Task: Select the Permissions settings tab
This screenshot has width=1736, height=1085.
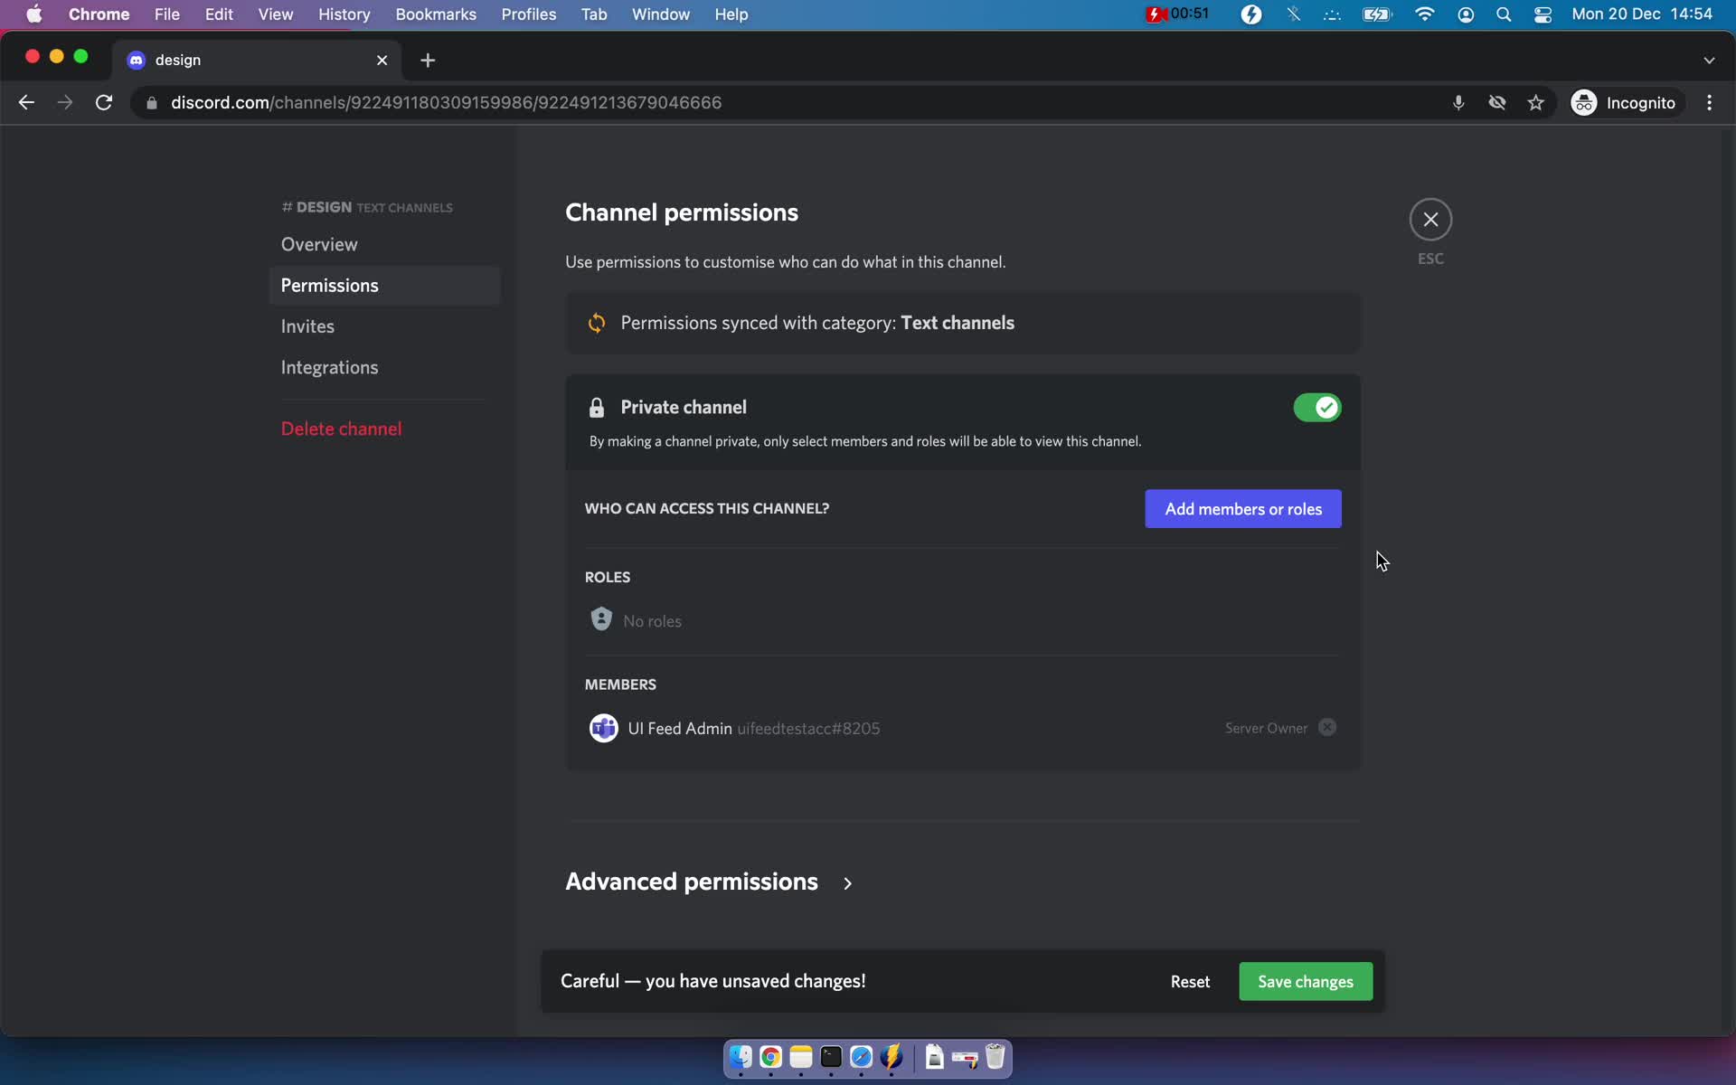Action: point(329,285)
